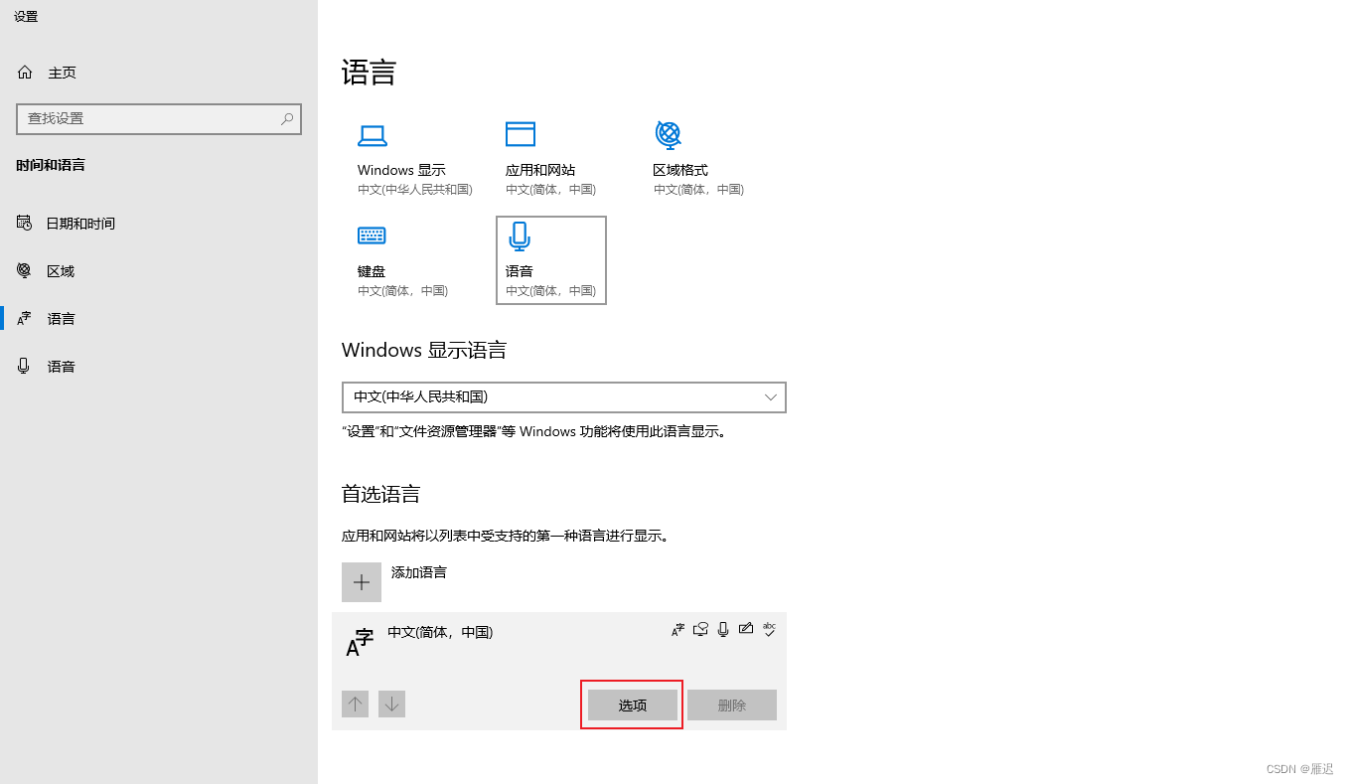The width and height of the screenshot is (1349, 784).
Task: Select the 中文(简体，中国) language entry
Action: (559, 671)
